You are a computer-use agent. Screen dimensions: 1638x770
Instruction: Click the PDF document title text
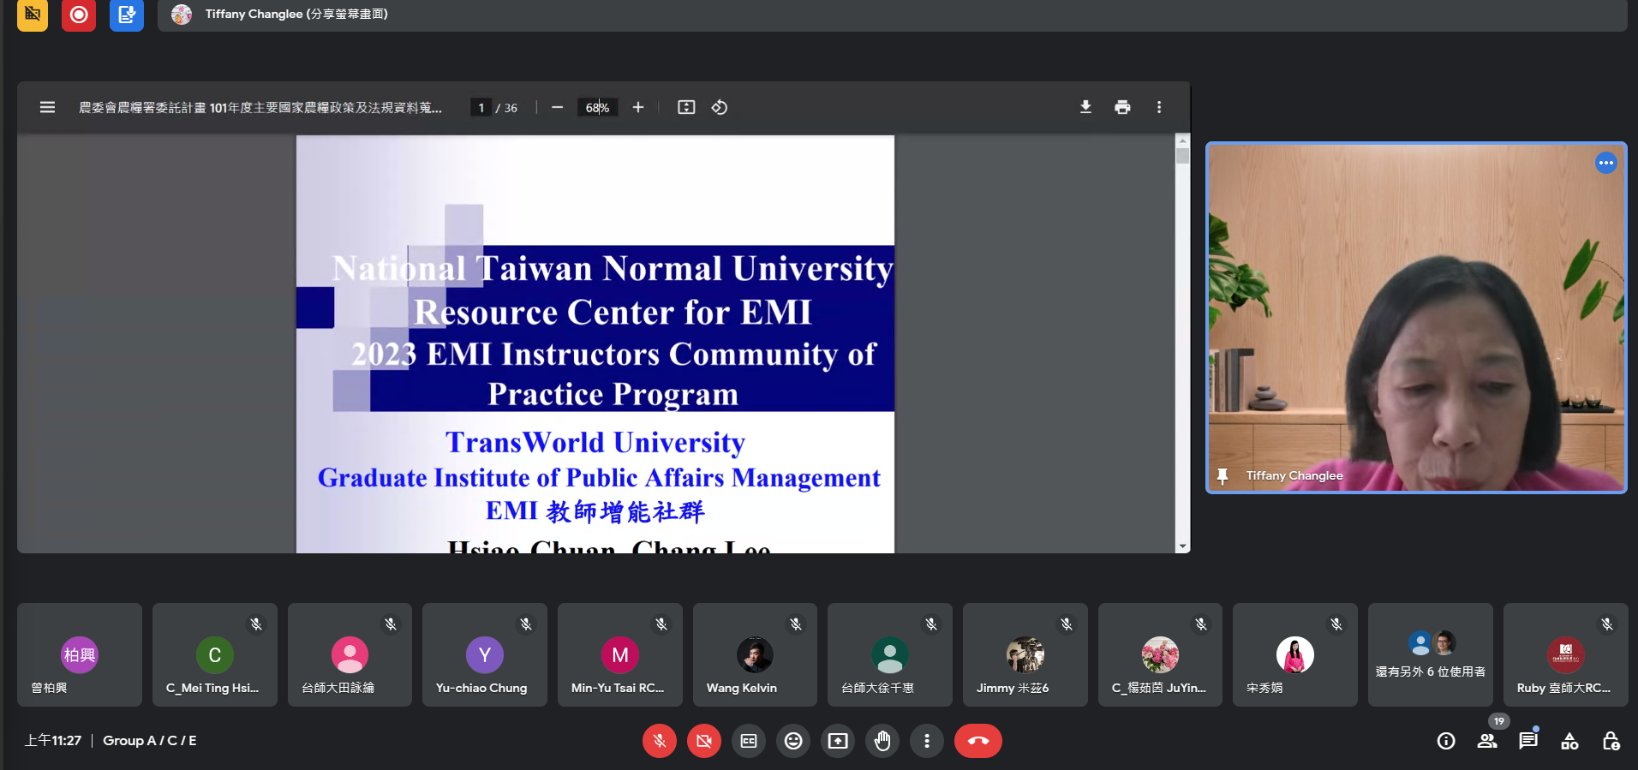coord(260,107)
